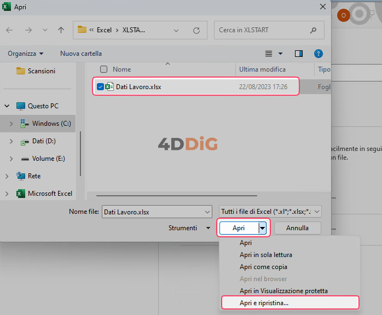The height and width of the screenshot is (315, 382).
Task: Click the Apri split-button arrow
Action: point(262,228)
